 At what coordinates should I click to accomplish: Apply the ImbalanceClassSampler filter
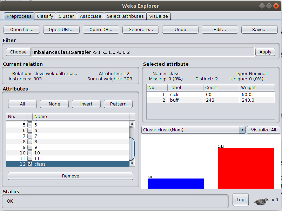tap(265, 52)
